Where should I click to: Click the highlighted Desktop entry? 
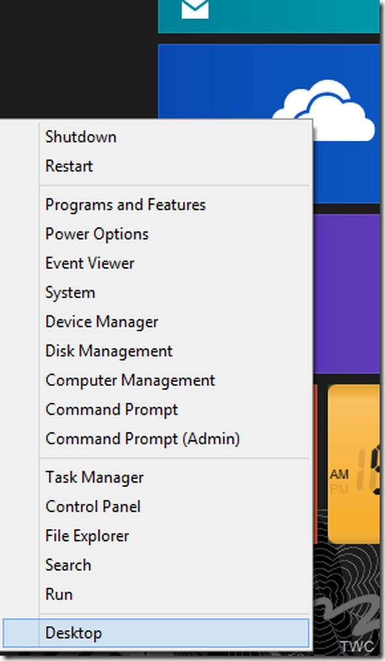click(x=156, y=633)
